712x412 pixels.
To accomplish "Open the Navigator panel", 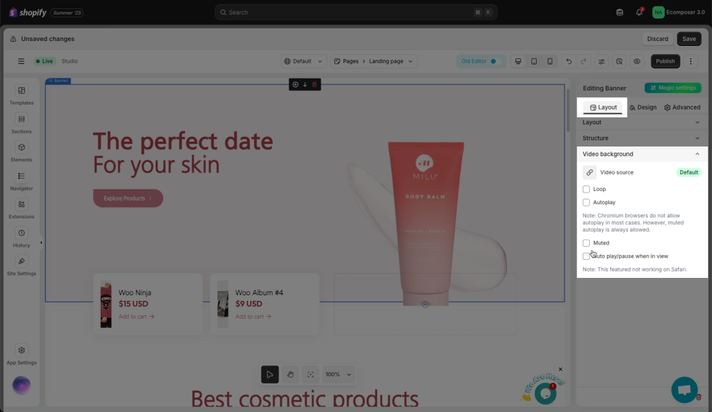I will pyautogui.click(x=22, y=181).
